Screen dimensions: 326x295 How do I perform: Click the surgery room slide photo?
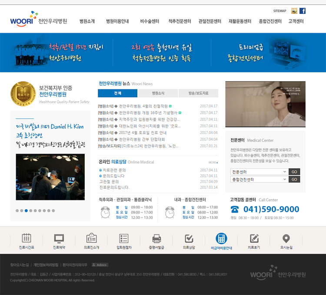pyautogui.click(x=50, y=176)
